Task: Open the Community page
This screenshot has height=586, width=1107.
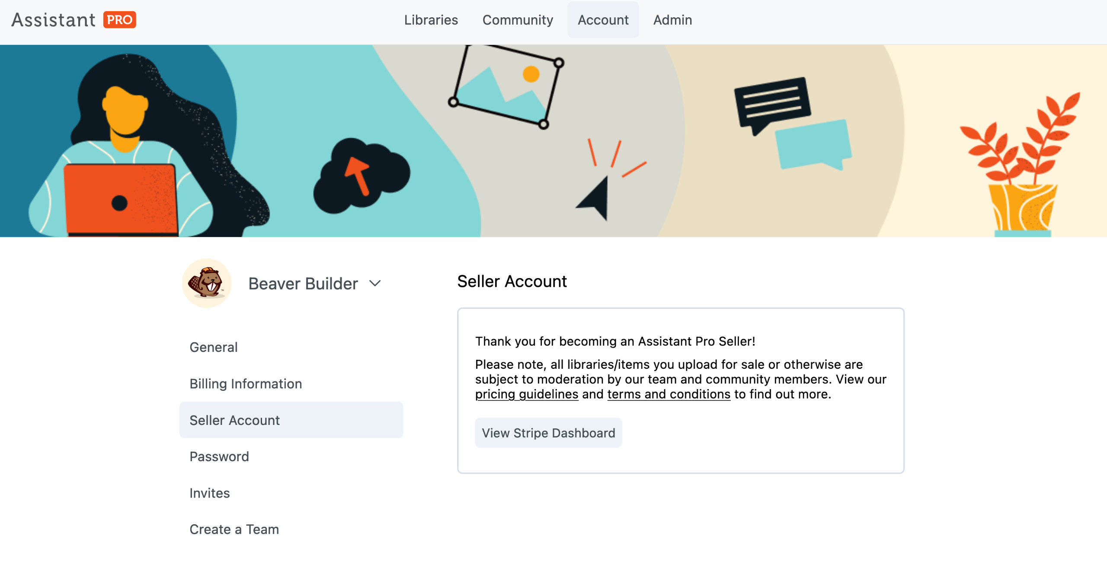Action: pyautogui.click(x=518, y=20)
